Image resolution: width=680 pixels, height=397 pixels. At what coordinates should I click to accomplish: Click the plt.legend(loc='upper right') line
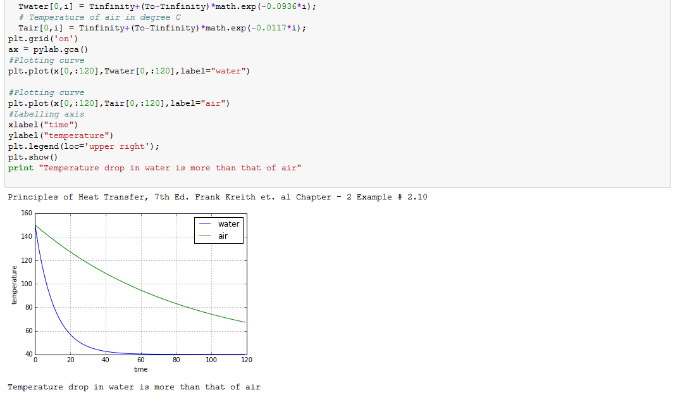[x=83, y=146]
